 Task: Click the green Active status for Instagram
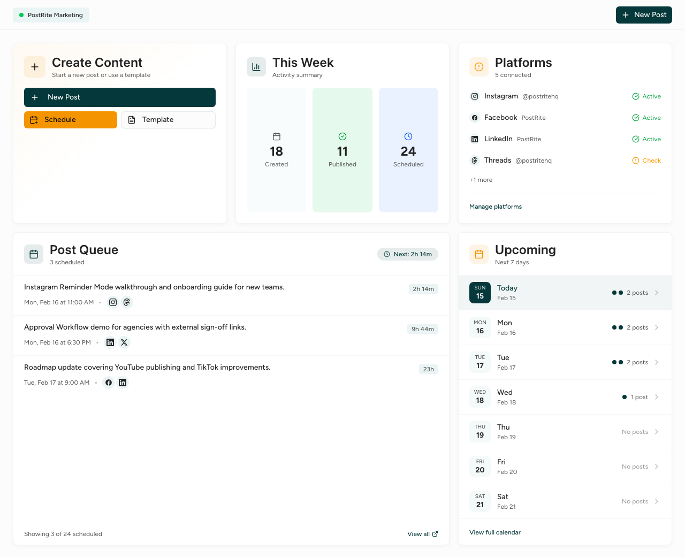[x=646, y=96]
